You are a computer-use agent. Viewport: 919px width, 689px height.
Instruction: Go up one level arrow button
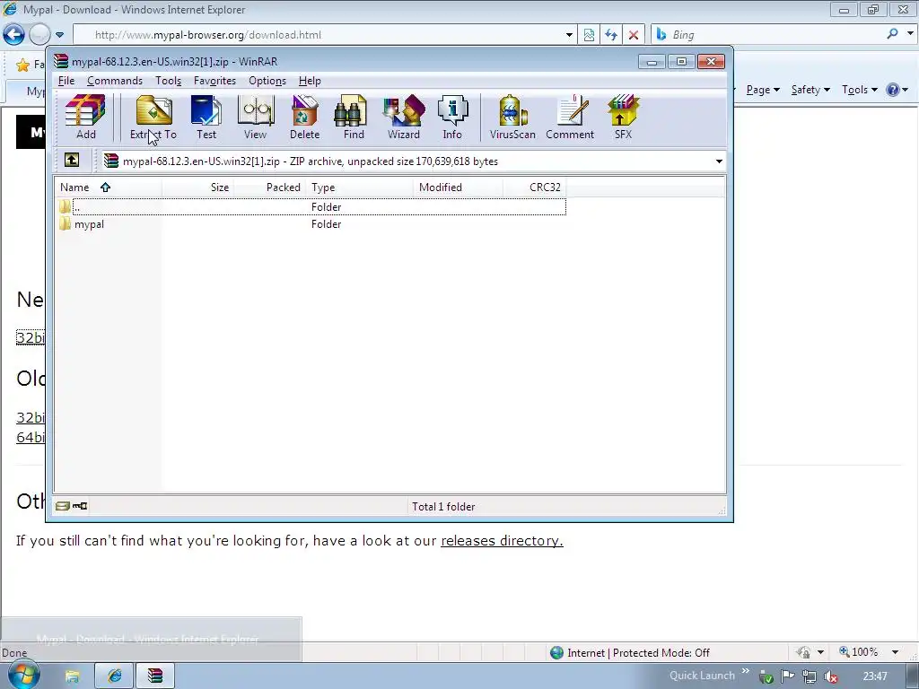[x=72, y=160]
